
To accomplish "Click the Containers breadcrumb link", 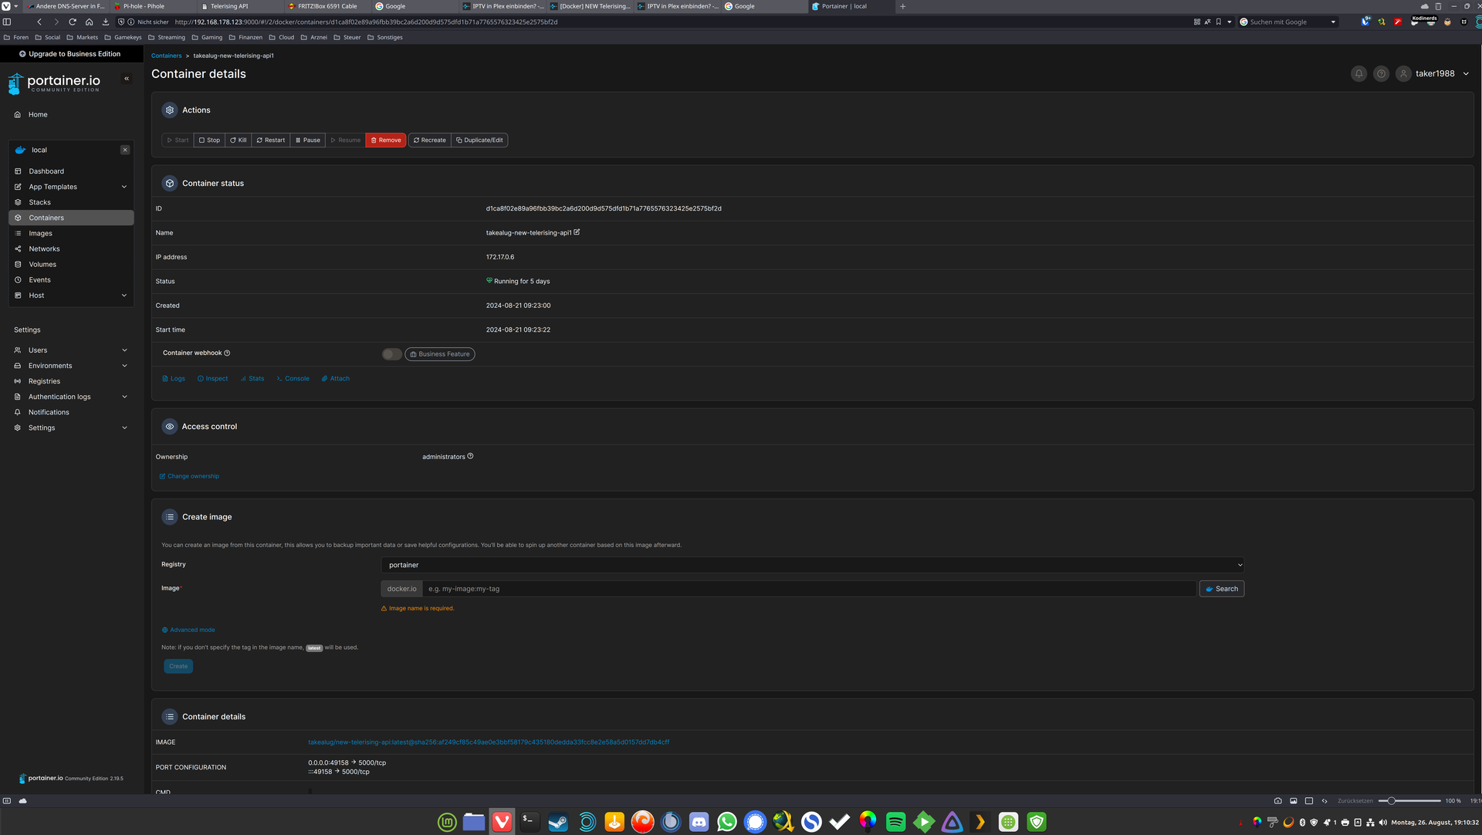I will point(167,56).
